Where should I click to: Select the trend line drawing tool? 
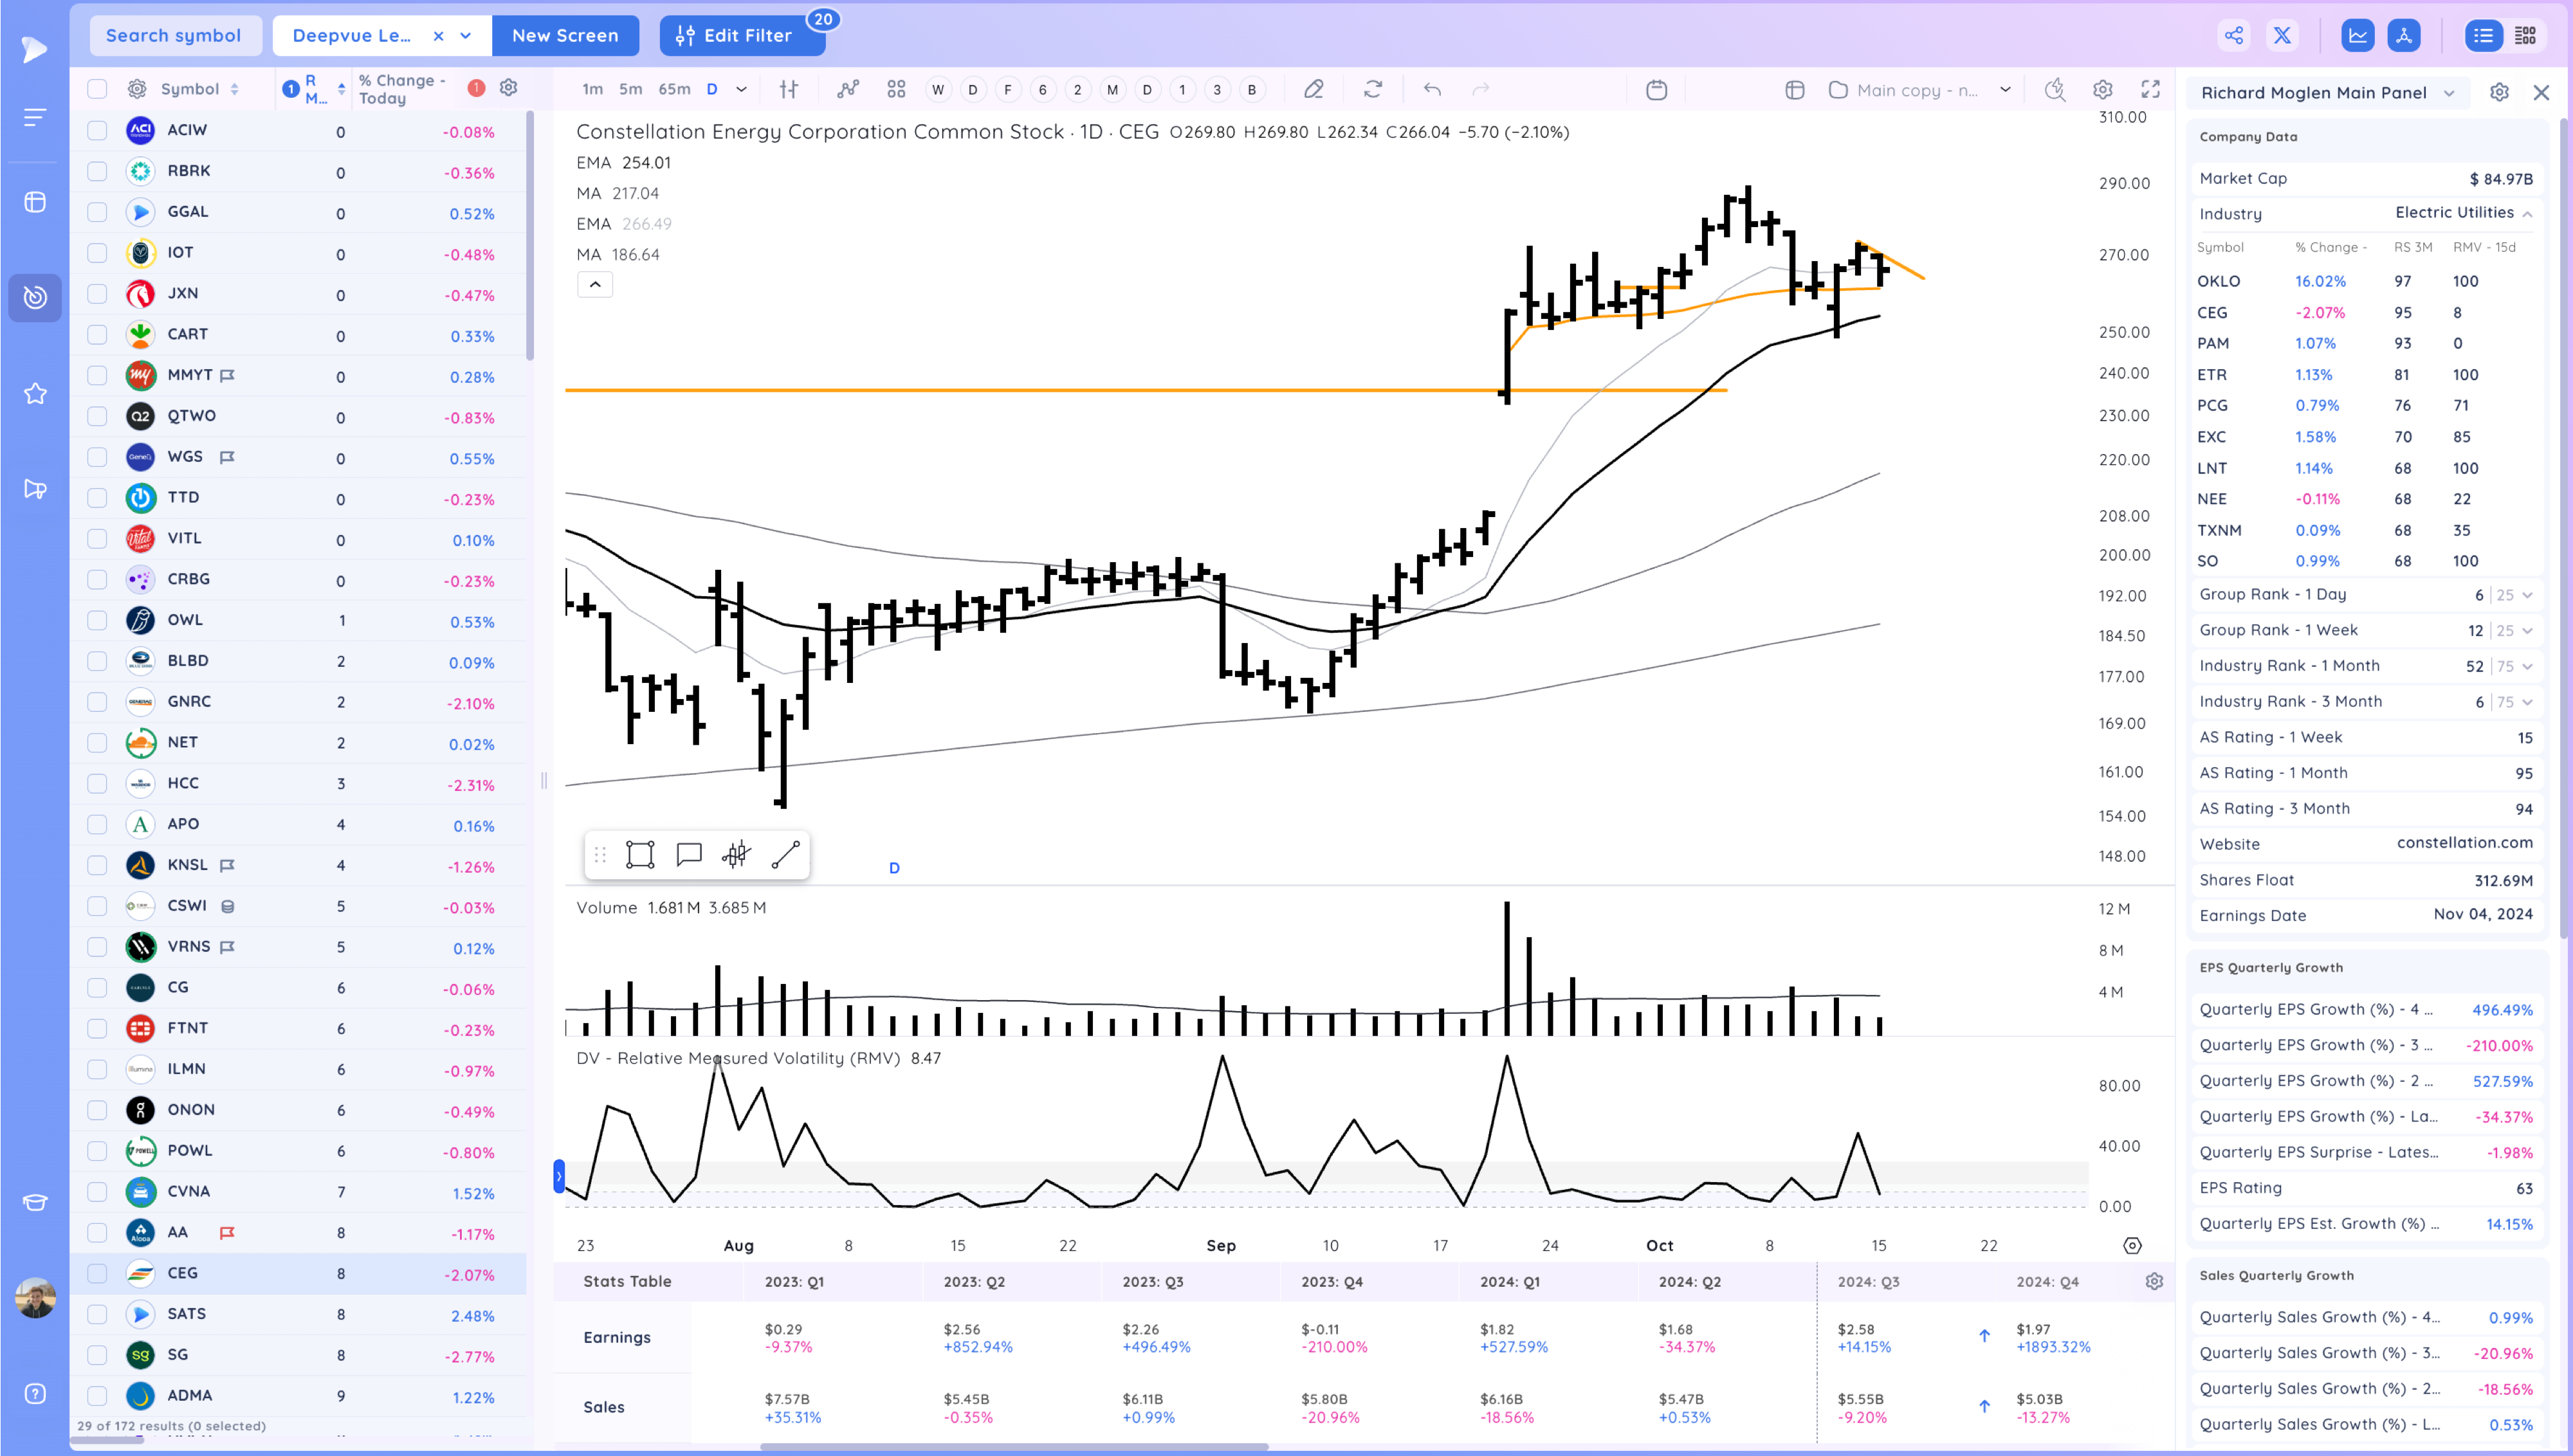click(x=786, y=855)
